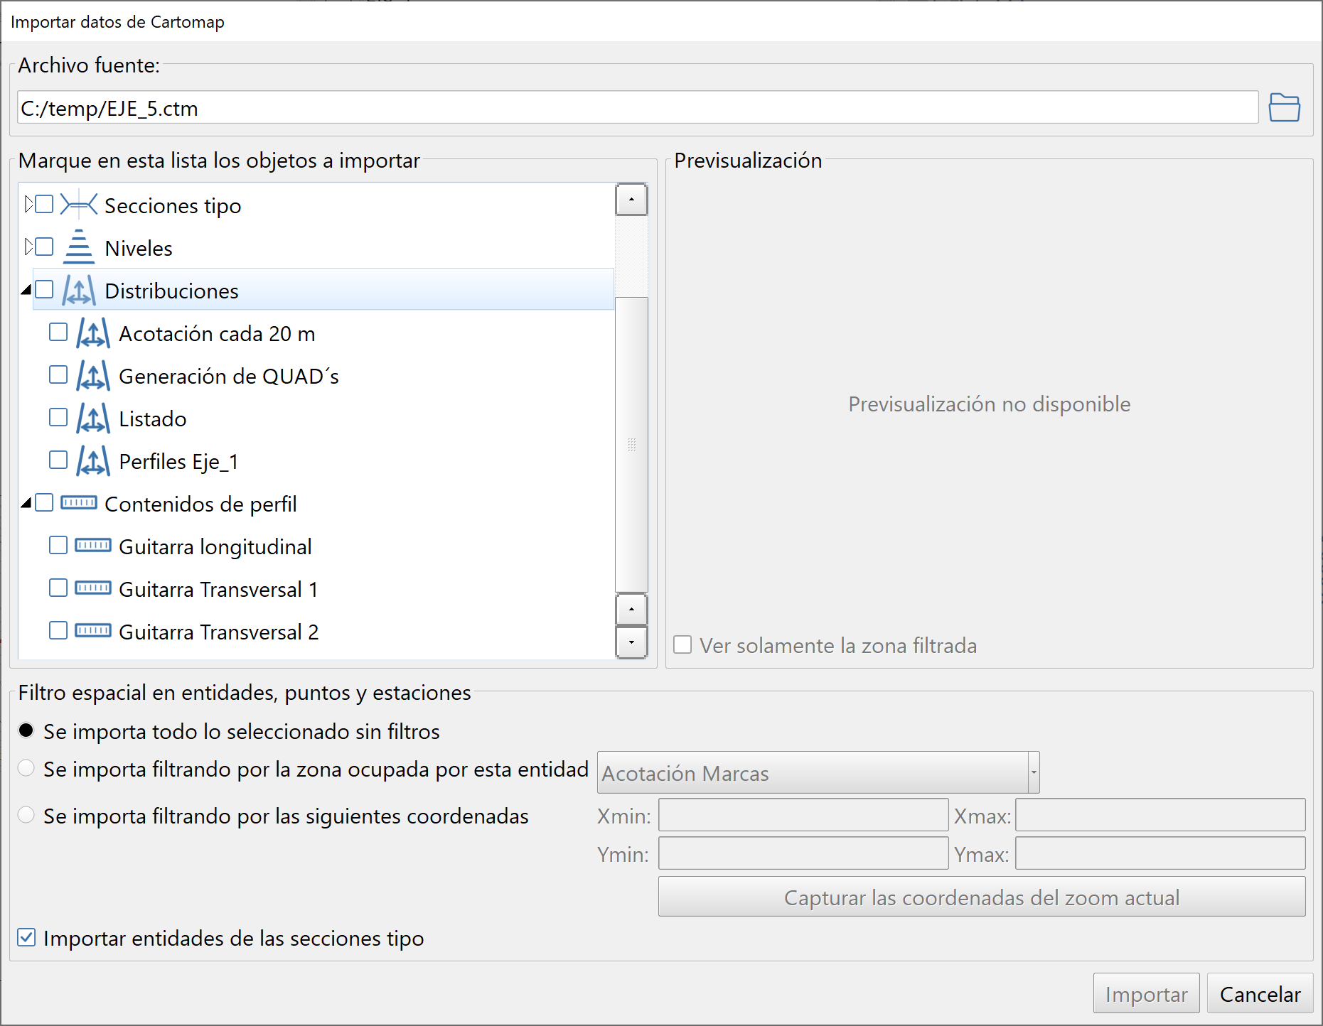Screen dimensions: 1323x1026
Task: Check the Guitarra Transversal 2 checkbox
Action: coord(58,631)
